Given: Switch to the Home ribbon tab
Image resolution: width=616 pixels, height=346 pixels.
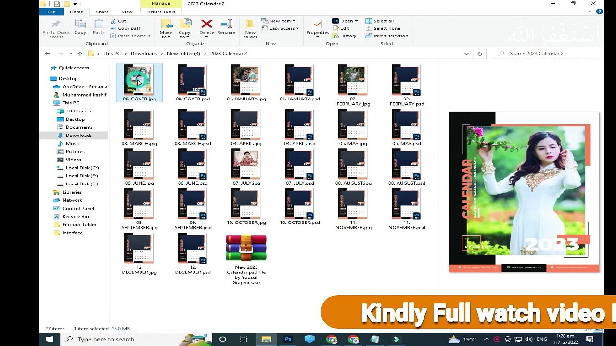Looking at the screenshot, I should [76, 12].
